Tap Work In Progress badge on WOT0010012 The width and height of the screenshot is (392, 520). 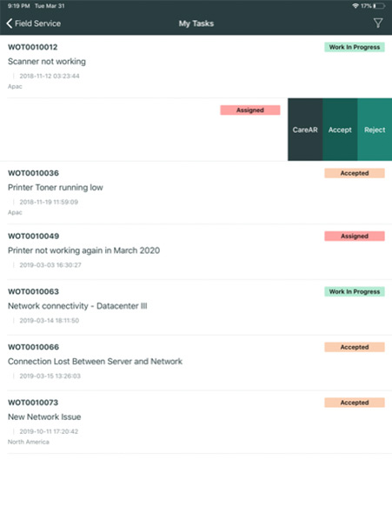355,47
